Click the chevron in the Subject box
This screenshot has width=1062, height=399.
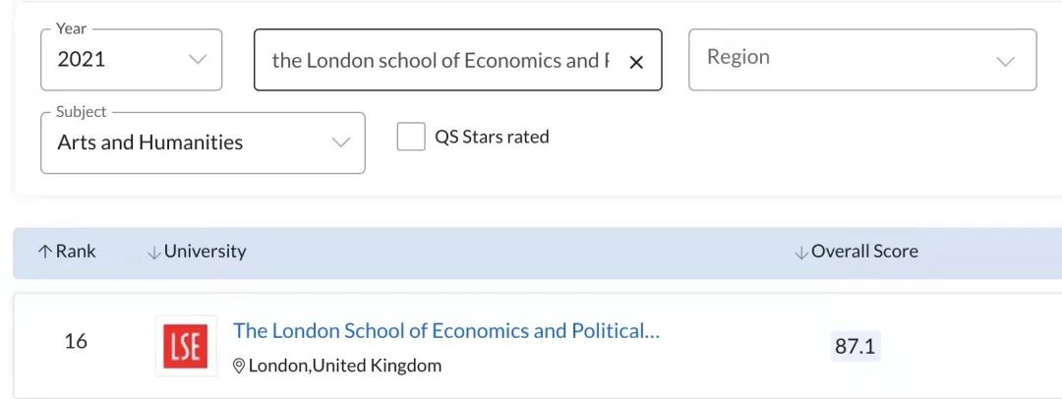point(340,142)
